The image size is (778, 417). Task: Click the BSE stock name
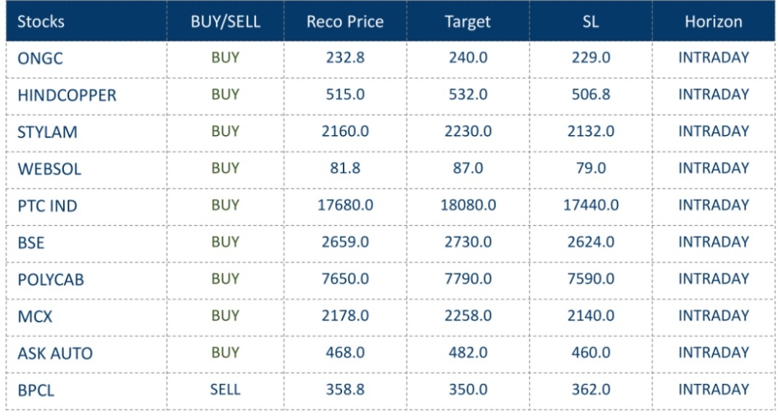(31, 243)
